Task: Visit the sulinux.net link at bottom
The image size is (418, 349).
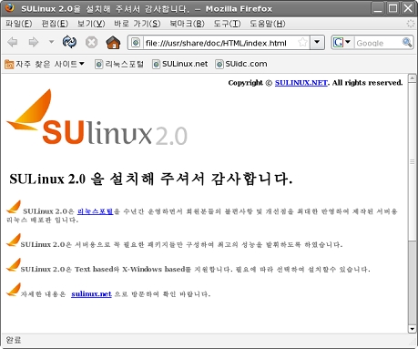Action: (x=91, y=294)
